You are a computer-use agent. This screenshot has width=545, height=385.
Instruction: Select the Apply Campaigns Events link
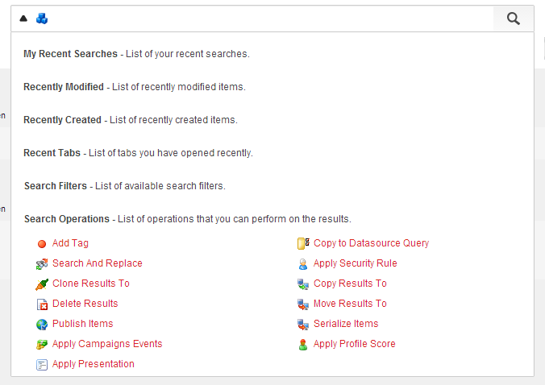(107, 344)
